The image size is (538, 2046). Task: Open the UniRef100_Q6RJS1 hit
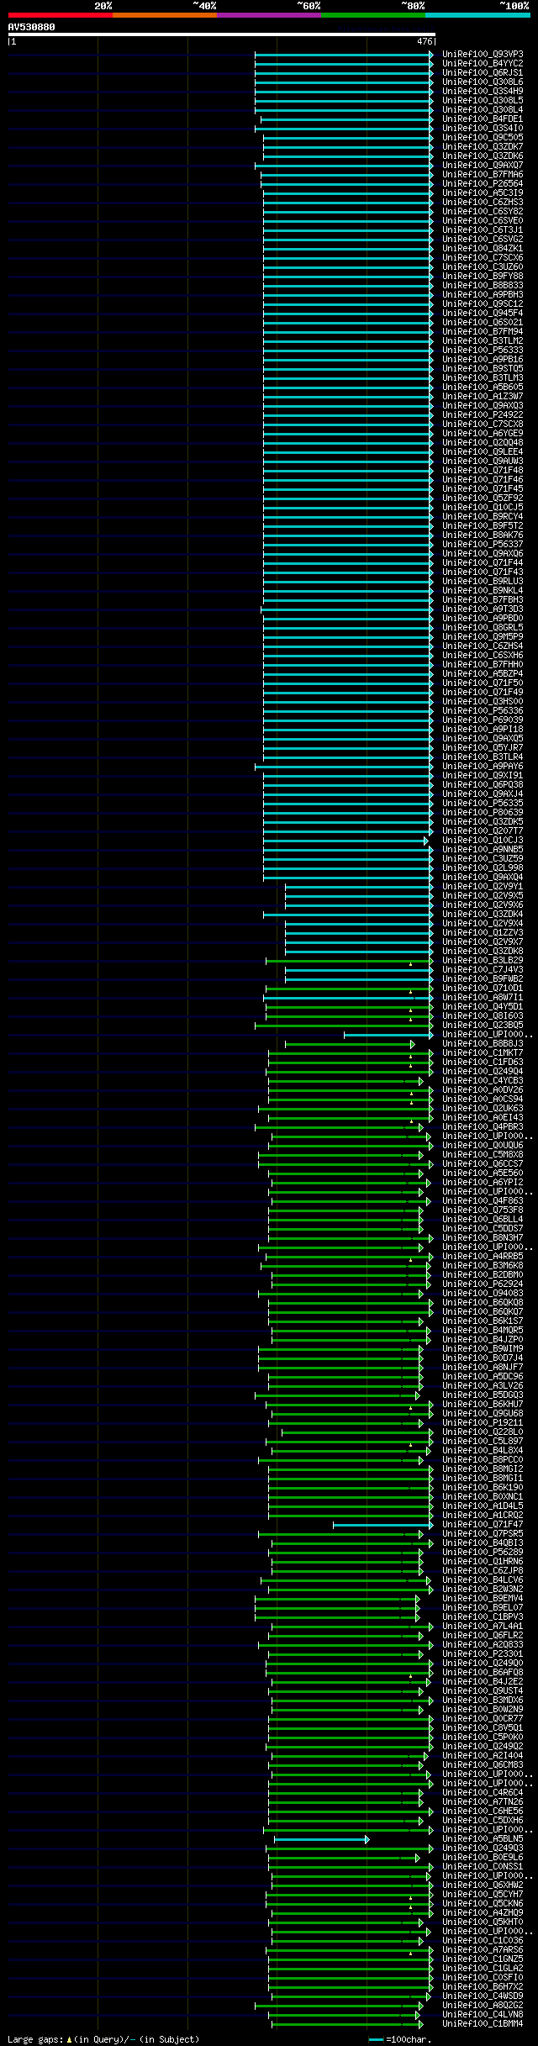tap(483, 72)
